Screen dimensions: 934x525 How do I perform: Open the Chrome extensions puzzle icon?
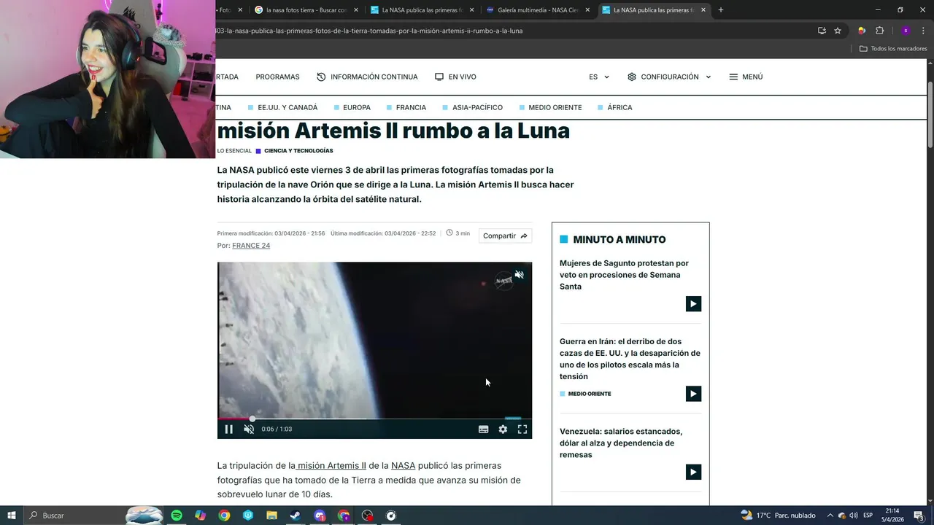click(x=879, y=31)
